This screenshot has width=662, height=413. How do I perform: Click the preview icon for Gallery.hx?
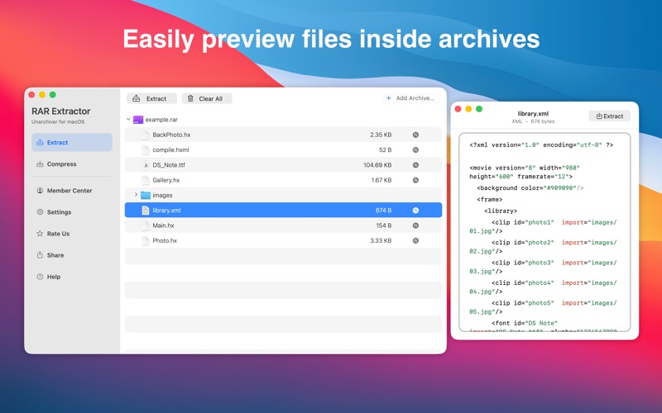click(x=415, y=180)
